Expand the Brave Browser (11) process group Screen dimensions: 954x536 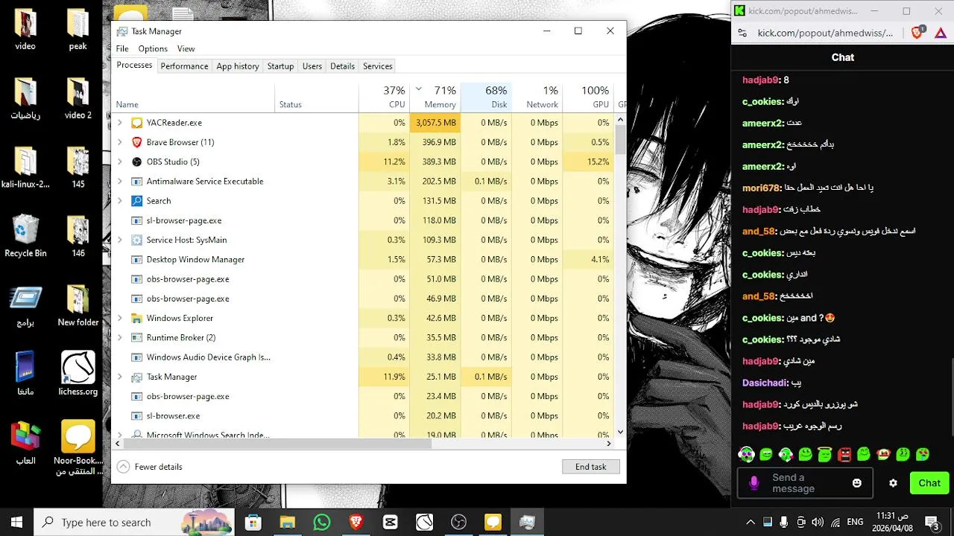point(120,142)
